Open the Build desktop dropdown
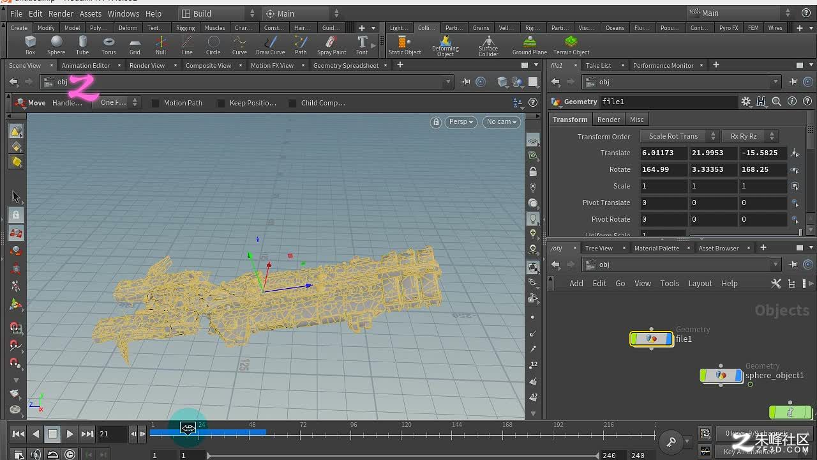This screenshot has width=817, height=460. coord(217,13)
